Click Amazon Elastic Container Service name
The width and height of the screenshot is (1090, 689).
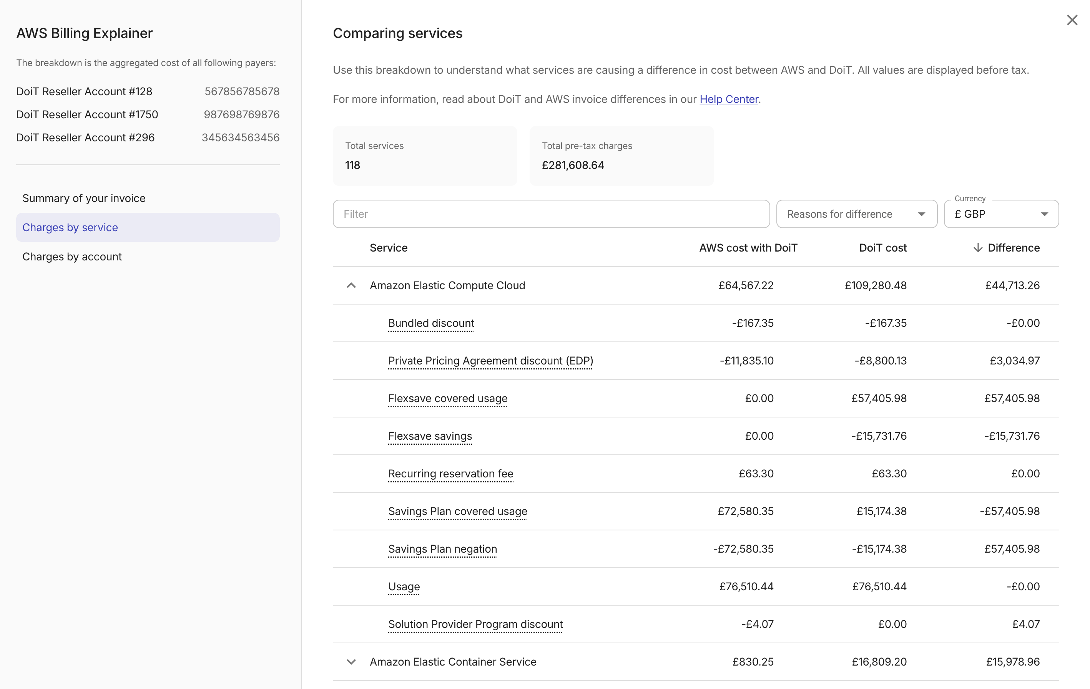click(453, 662)
